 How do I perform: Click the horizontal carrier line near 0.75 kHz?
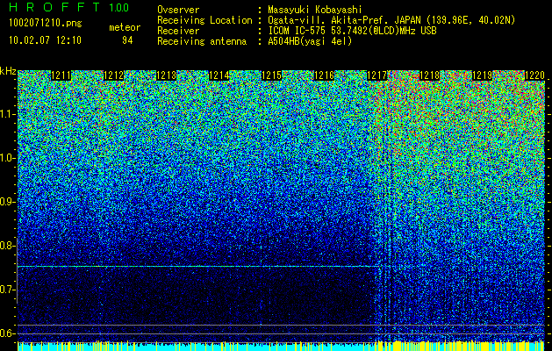199,266
